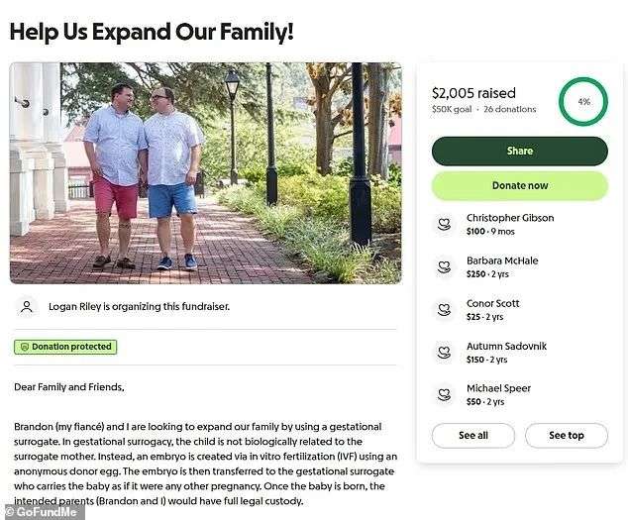Click the 26 donations count
Screen dimensions: 628x520
point(510,110)
